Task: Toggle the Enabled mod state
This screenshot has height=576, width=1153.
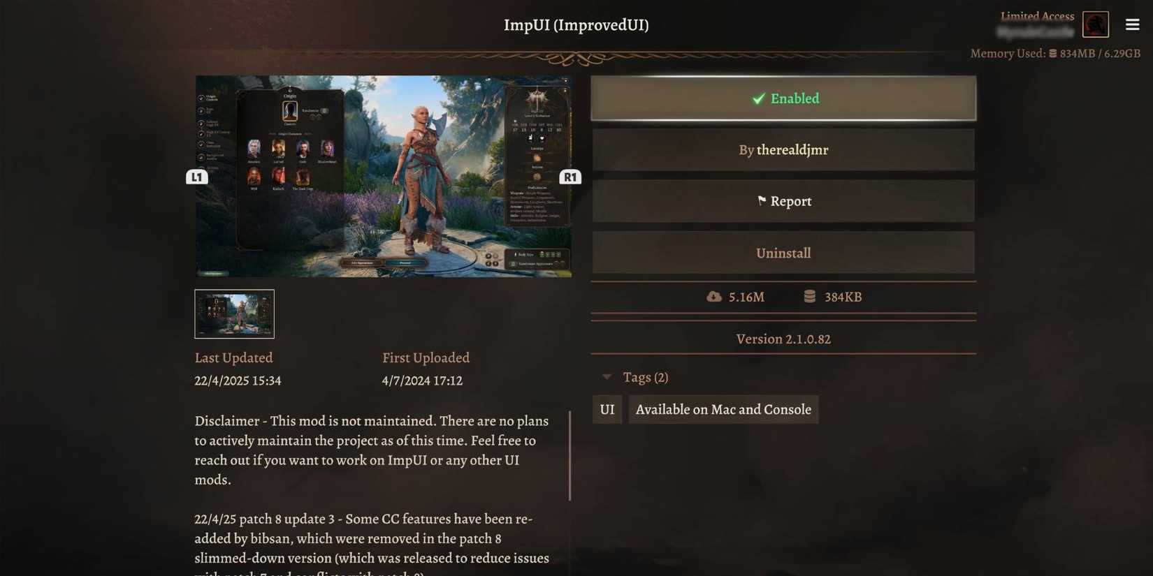Action: tap(783, 98)
